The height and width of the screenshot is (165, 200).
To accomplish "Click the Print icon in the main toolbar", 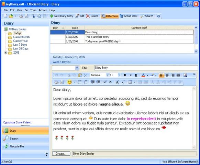I will (21, 16).
